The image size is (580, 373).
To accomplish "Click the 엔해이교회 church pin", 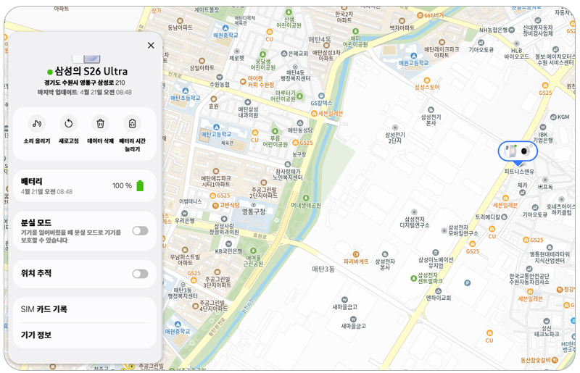I will click(x=438, y=291).
